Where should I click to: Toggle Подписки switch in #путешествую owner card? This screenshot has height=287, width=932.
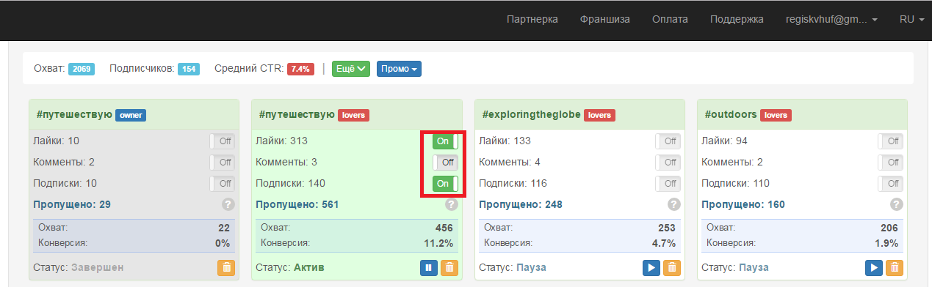(222, 184)
